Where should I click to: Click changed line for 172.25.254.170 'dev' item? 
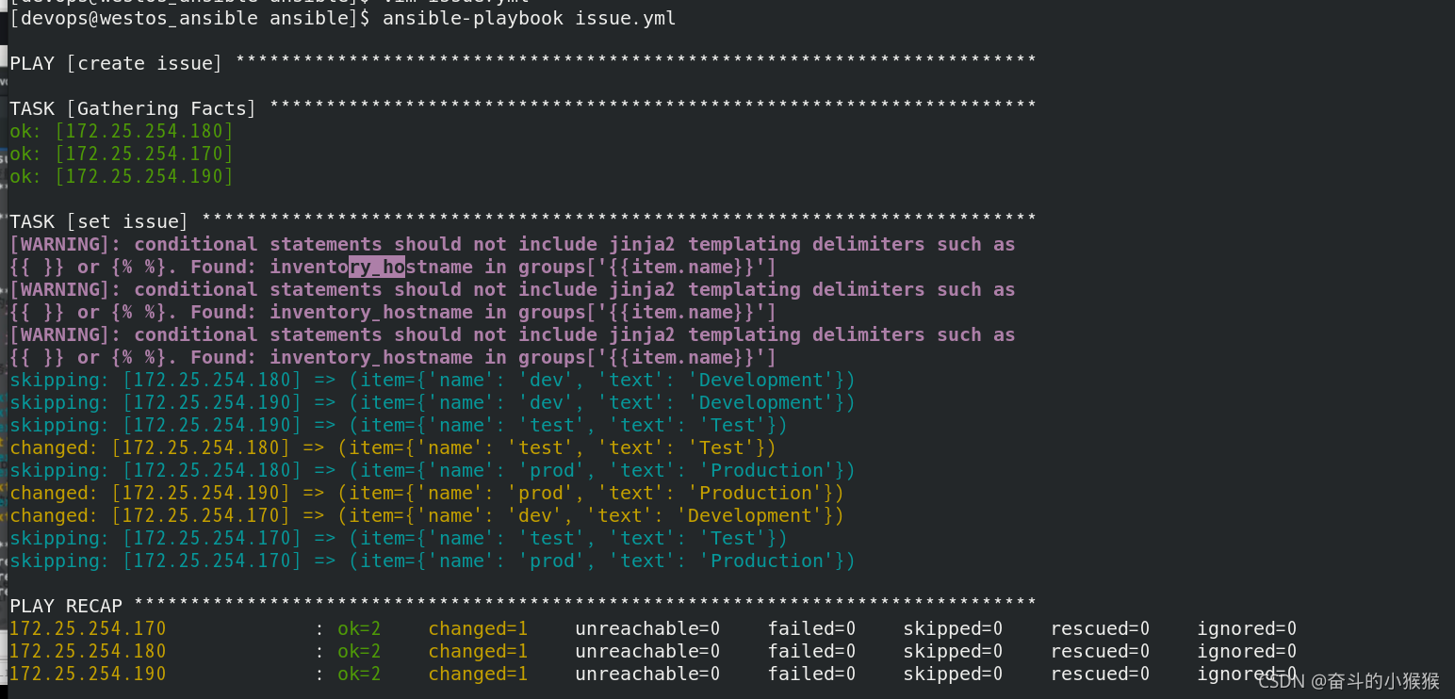tap(427, 516)
